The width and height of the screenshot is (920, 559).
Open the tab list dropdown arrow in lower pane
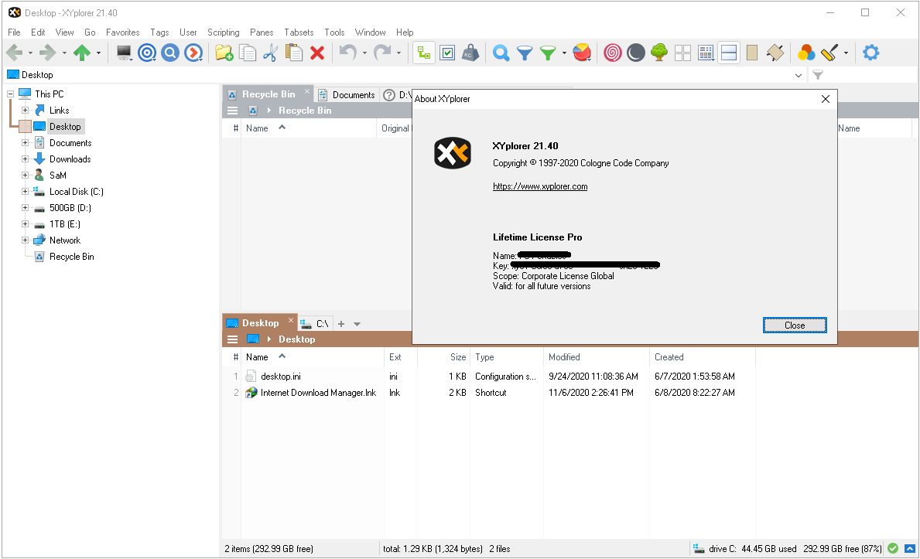point(357,324)
